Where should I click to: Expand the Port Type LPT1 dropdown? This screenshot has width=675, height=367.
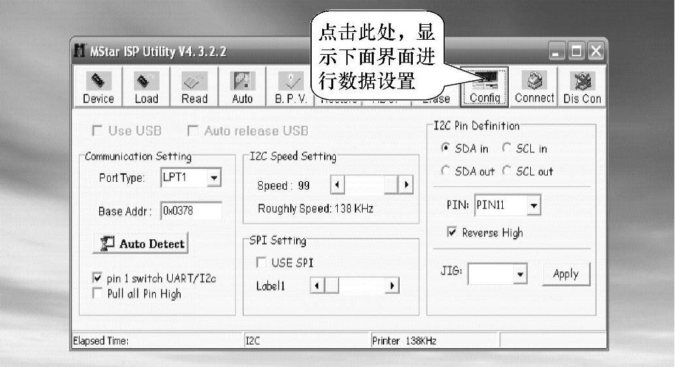(x=213, y=178)
